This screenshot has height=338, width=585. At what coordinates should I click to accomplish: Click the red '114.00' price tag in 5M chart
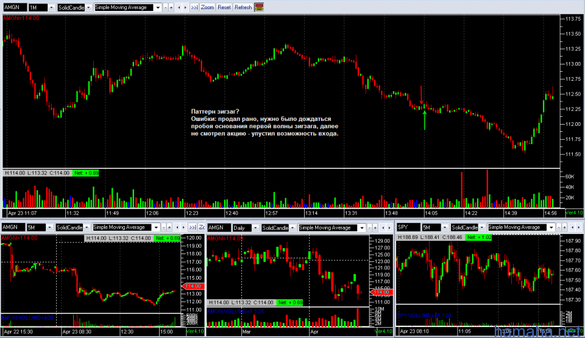[193, 286]
